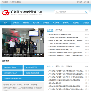Select the fifth carousel dot indicator
Screen dimensions: 91x91
41,55
